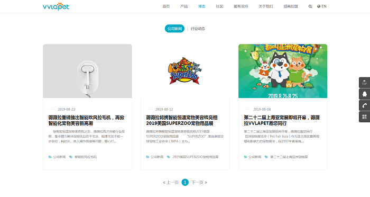This screenshot has width=370, height=197.
Task: Click the TOP back-to-top button
Action: pos(364,83)
